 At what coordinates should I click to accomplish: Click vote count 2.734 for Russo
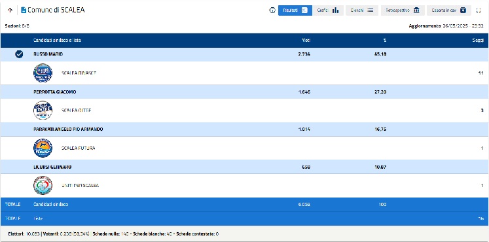click(304, 54)
